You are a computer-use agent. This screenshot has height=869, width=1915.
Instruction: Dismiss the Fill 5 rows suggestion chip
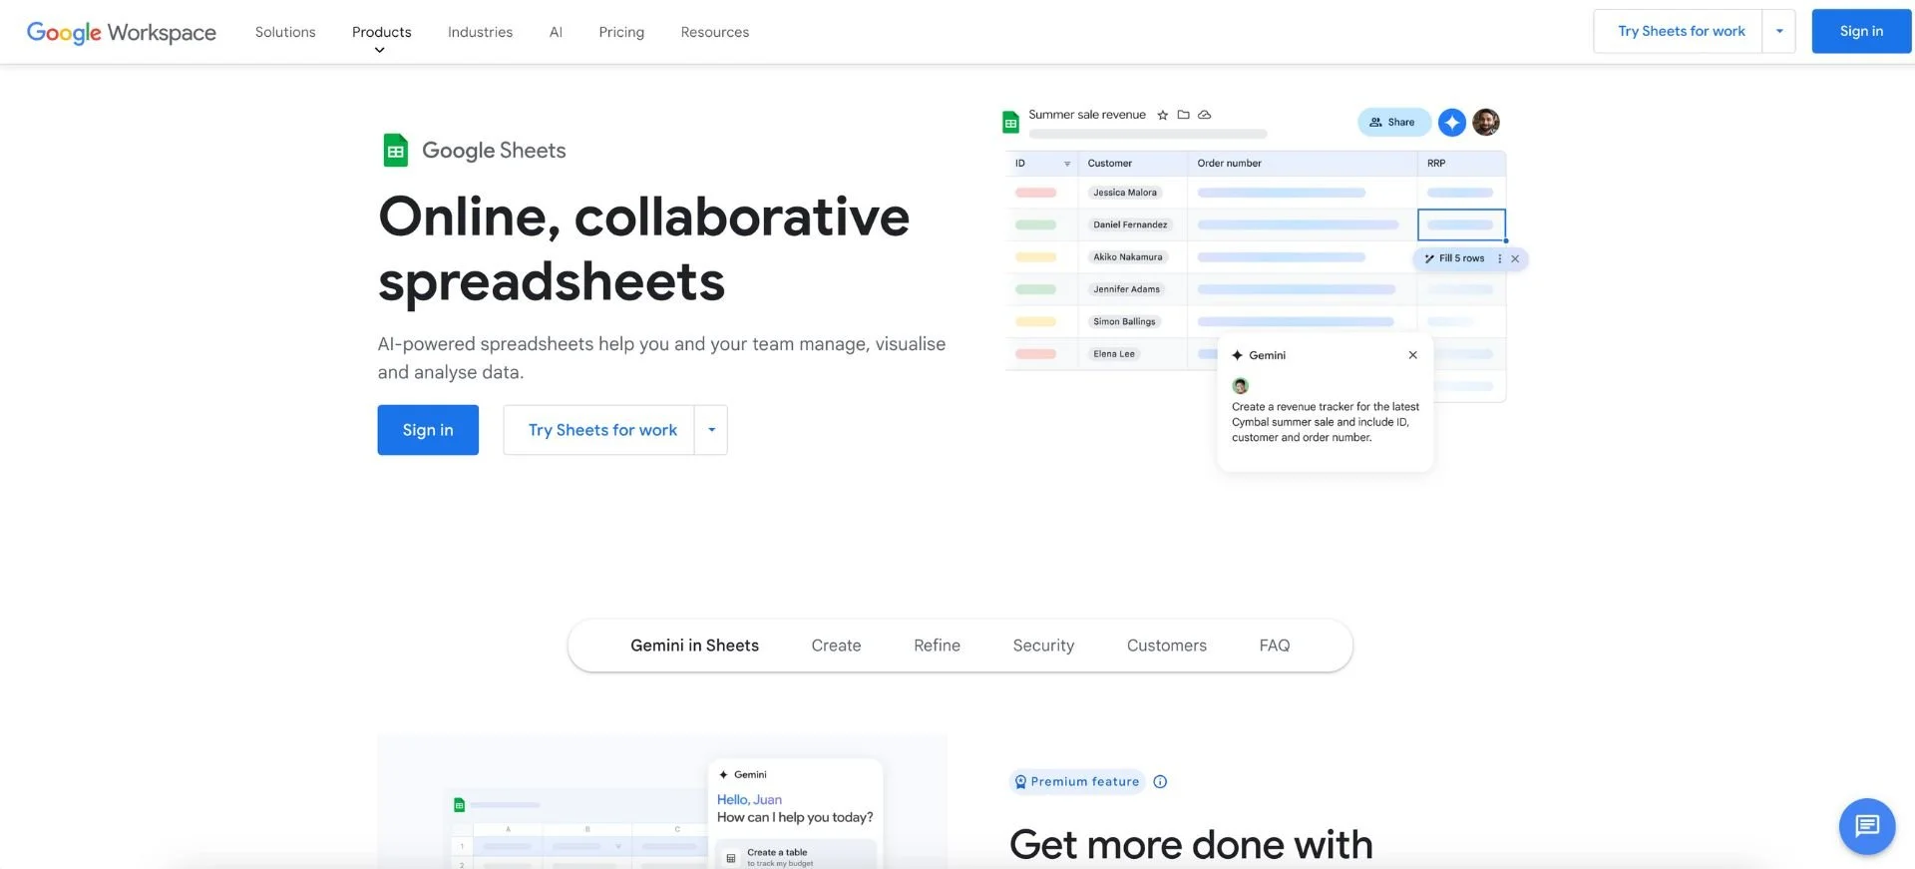coord(1515,258)
